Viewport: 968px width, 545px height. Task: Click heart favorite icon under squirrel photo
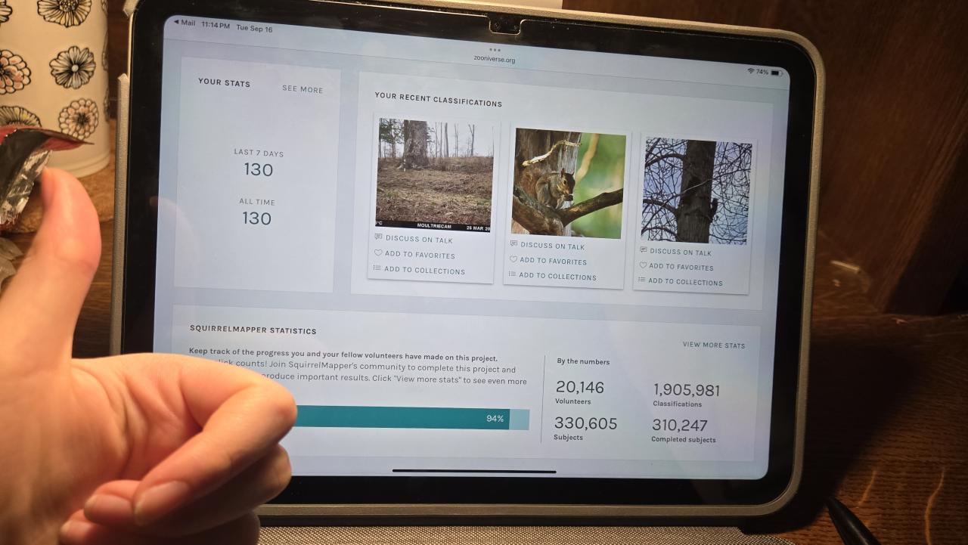(513, 259)
